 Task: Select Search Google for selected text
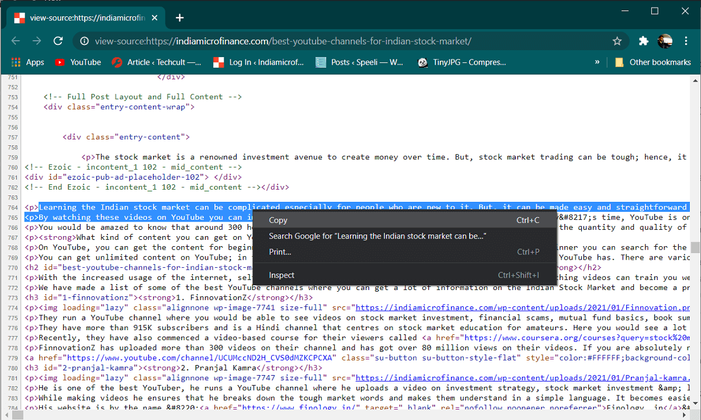click(x=377, y=236)
